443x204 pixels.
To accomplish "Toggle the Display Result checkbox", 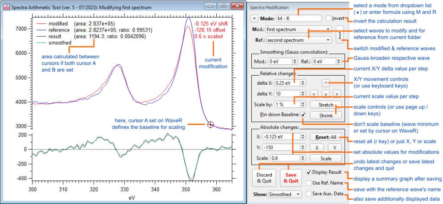I will [309, 172].
